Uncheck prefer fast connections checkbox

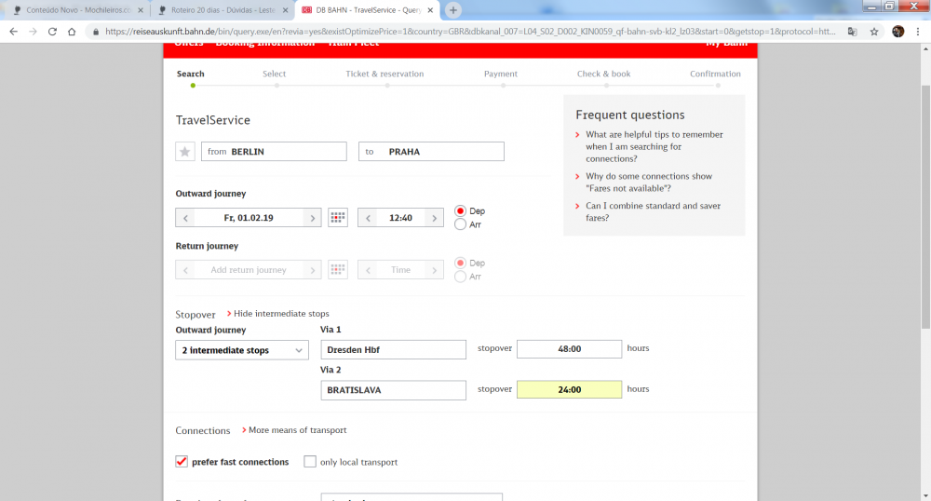(x=182, y=462)
